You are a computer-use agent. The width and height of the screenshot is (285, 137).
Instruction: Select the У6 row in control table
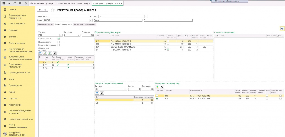click(x=124, y=103)
